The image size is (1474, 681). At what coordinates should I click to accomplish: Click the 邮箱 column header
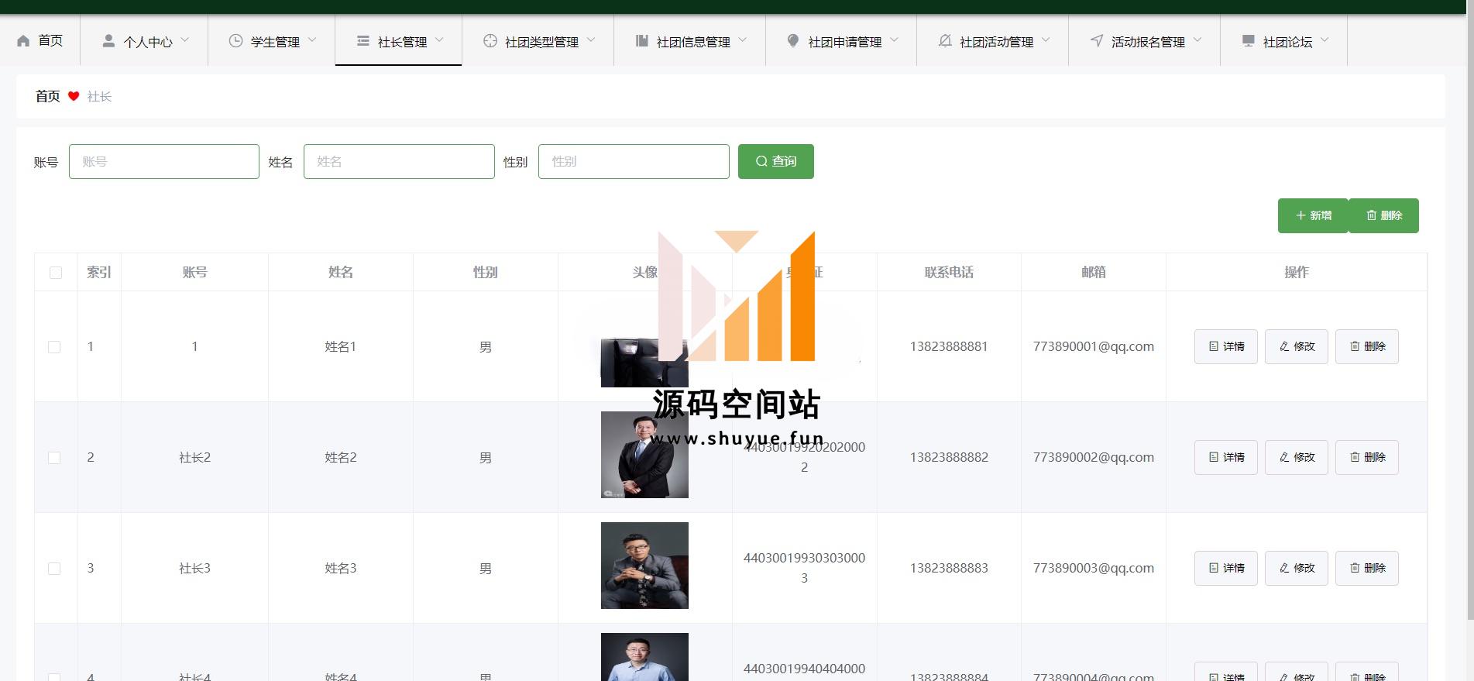point(1094,272)
